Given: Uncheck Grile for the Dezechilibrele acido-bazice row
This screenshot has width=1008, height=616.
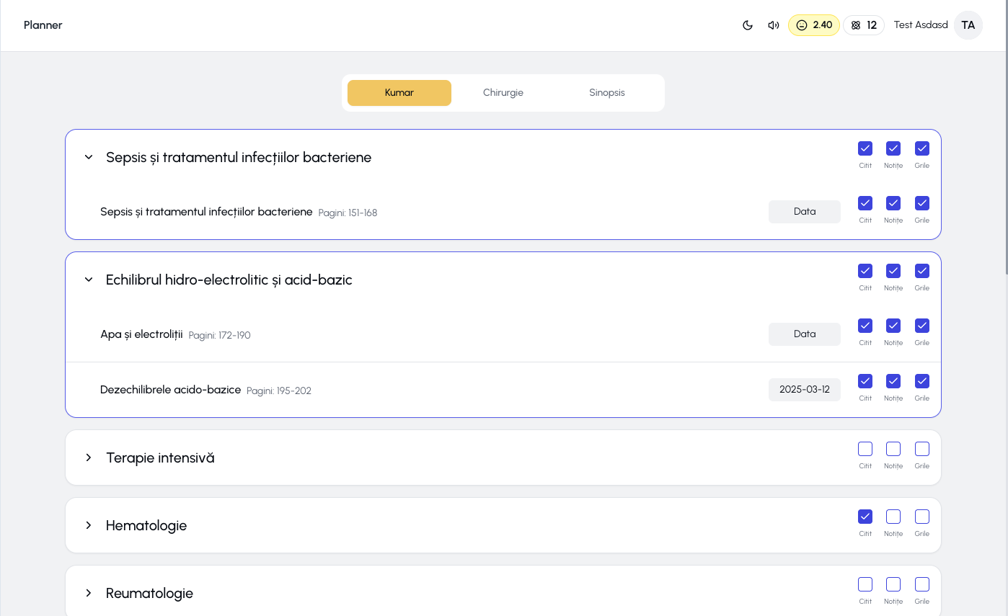Looking at the screenshot, I should tap(921, 381).
